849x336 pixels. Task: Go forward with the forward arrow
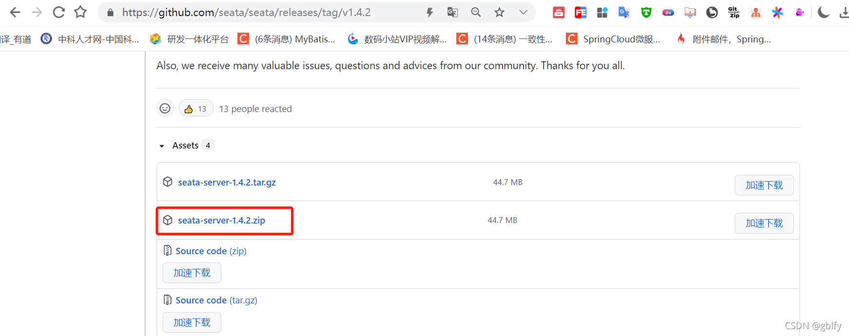pos(37,12)
